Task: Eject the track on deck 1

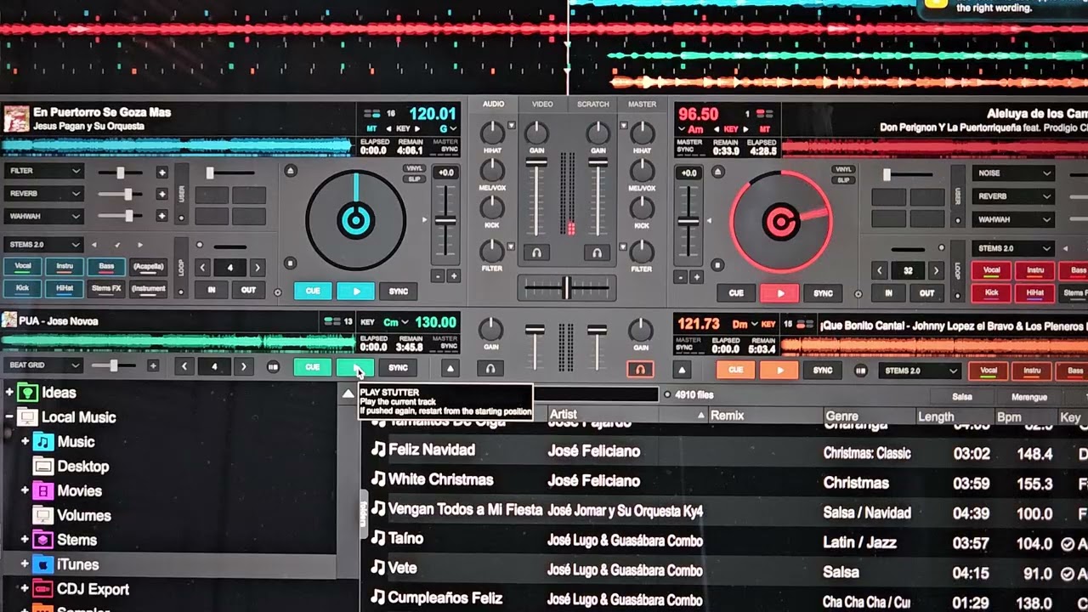Action: [291, 171]
